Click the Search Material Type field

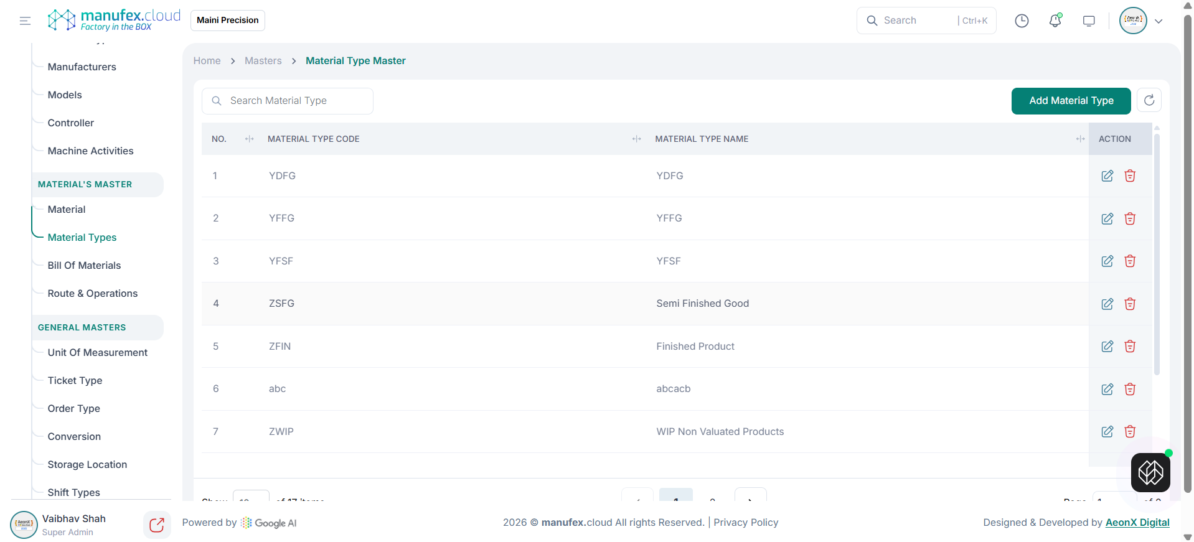tap(293, 101)
